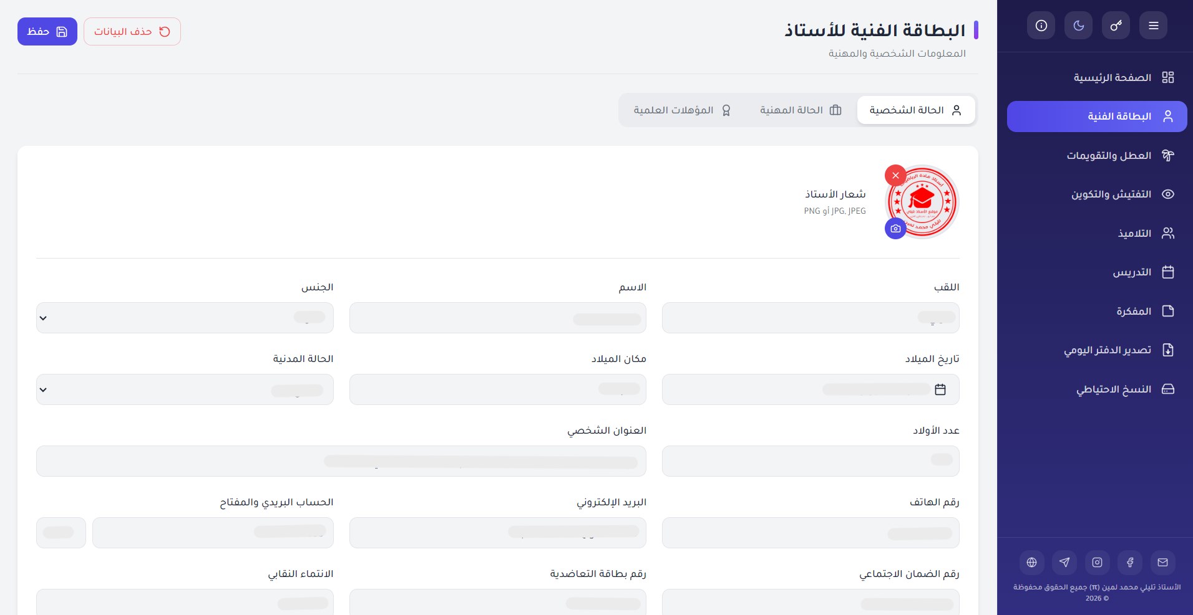Go to الصفحة الرئيسية in sidebar

pos(1097,77)
